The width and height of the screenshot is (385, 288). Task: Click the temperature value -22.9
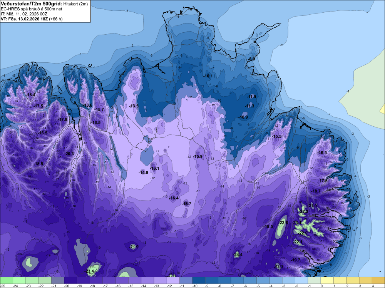point(303,233)
